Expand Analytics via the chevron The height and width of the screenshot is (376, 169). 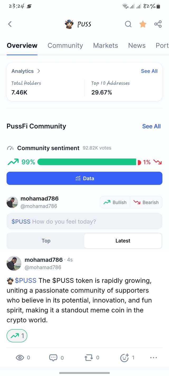pos(39,71)
